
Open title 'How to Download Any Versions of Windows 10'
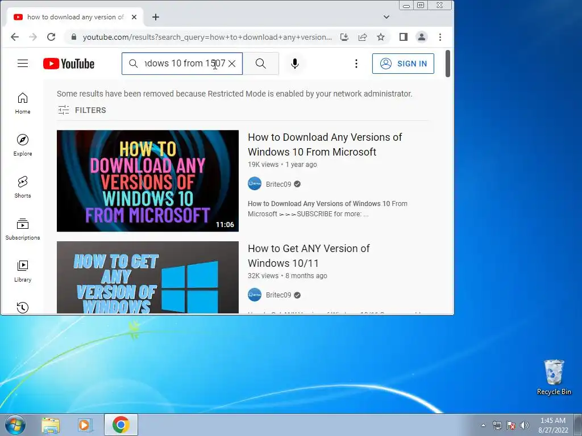pos(325,145)
